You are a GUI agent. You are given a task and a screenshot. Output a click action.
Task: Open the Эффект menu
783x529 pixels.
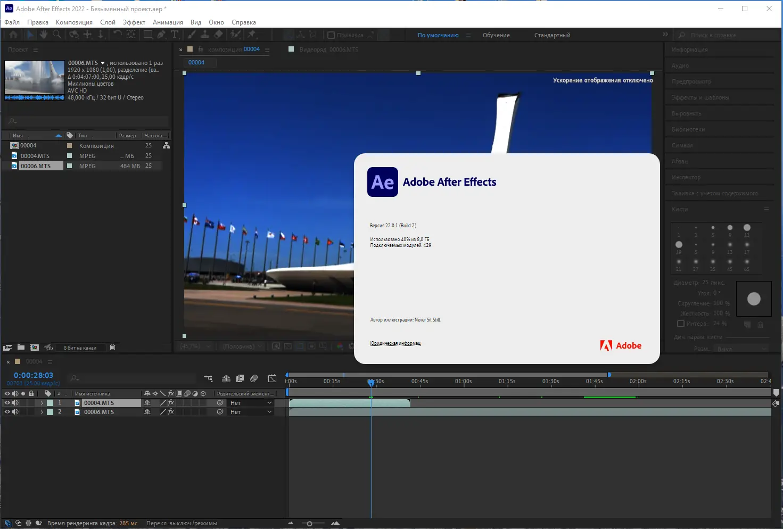tap(134, 22)
